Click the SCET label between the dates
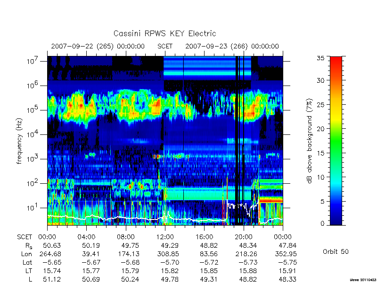 165,46
